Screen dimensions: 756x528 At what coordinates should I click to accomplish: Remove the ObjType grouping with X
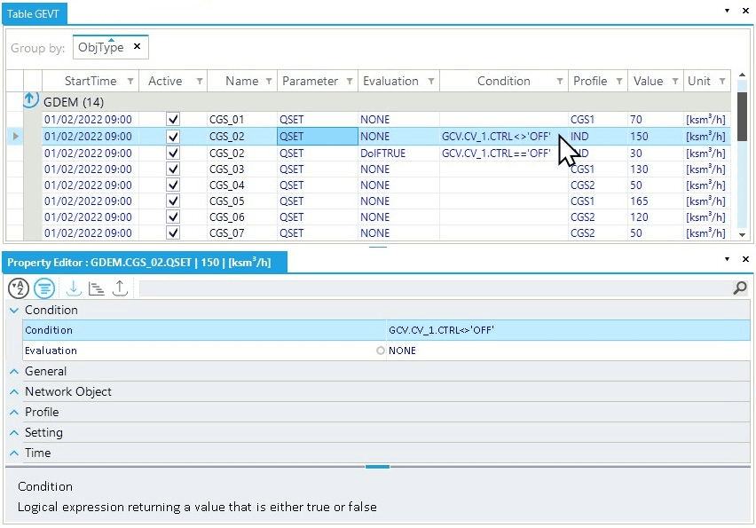pyautogui.click(x=137, y=47)
